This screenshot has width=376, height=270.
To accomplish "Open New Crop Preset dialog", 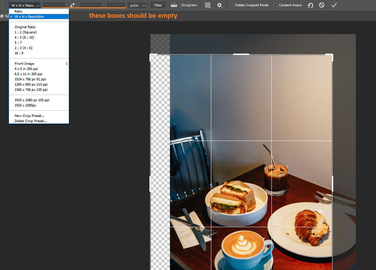I will pyautogui.click(x=39, y=116).
